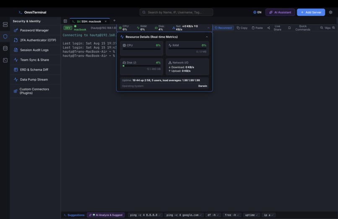The image size is (338, 219).
Task: Zoom out terminal font size
Action: [322, 28]
